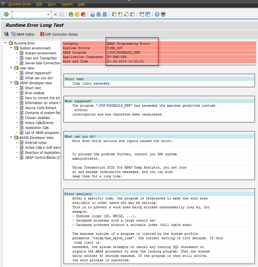Click the Save icon in the toolbar

tap(62, 14)
